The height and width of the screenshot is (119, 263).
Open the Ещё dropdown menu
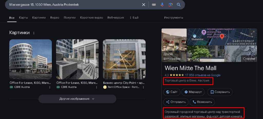[x=134, y=18]
